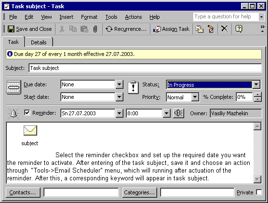
Task: Increase % Complete with up stepper
Action: [x=257, y=95]
